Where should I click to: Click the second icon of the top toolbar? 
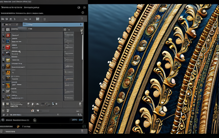7,19
